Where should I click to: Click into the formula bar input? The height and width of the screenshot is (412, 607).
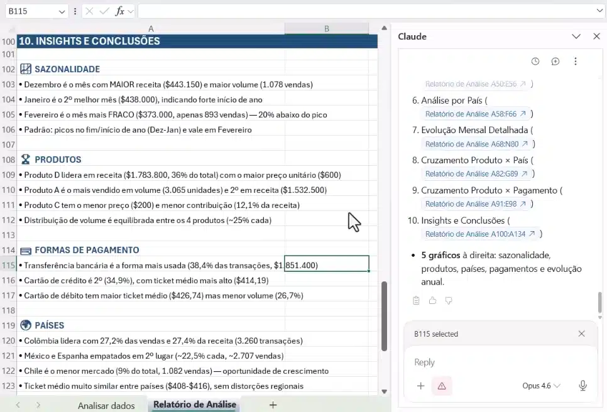coord(366,11)
